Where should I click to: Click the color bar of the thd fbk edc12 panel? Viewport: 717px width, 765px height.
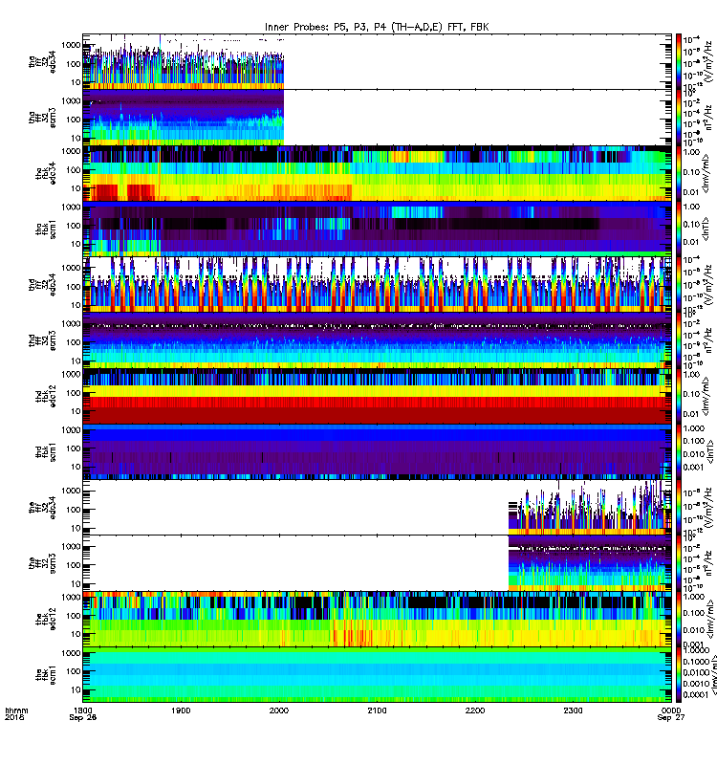click(x=679, y=396)
